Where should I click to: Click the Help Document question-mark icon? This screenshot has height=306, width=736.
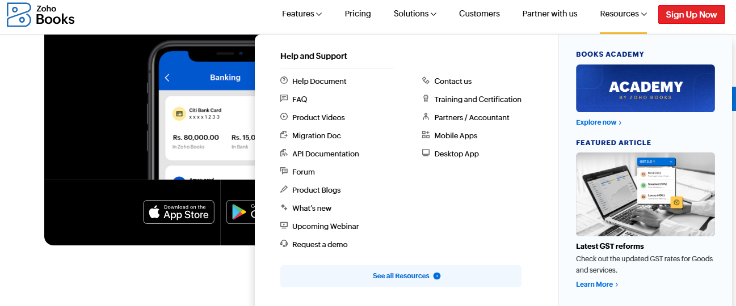coord(284,81)
